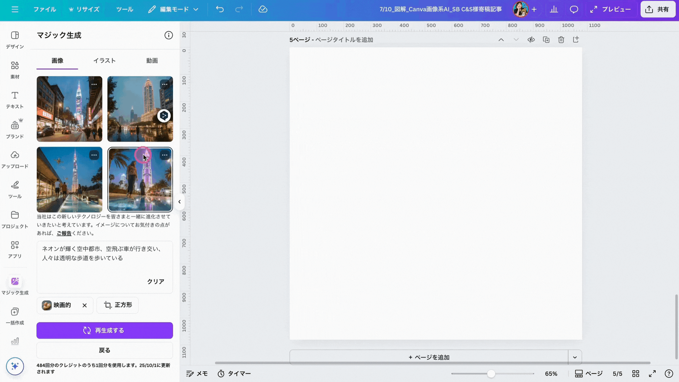Image resolution: width=679 pixels, height=382 pixels.
Task: Duplicate page using the copy icon
Action: point(546,40)
